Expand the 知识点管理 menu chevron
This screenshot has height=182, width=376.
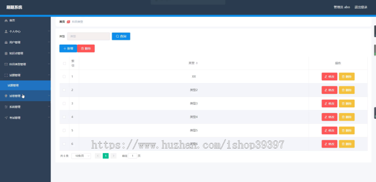click(49, 53)
